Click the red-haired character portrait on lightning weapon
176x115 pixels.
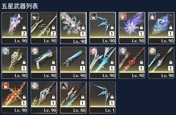6,86
